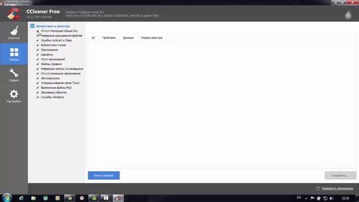Uncheck Файлы справки

[x=38, y=64]
